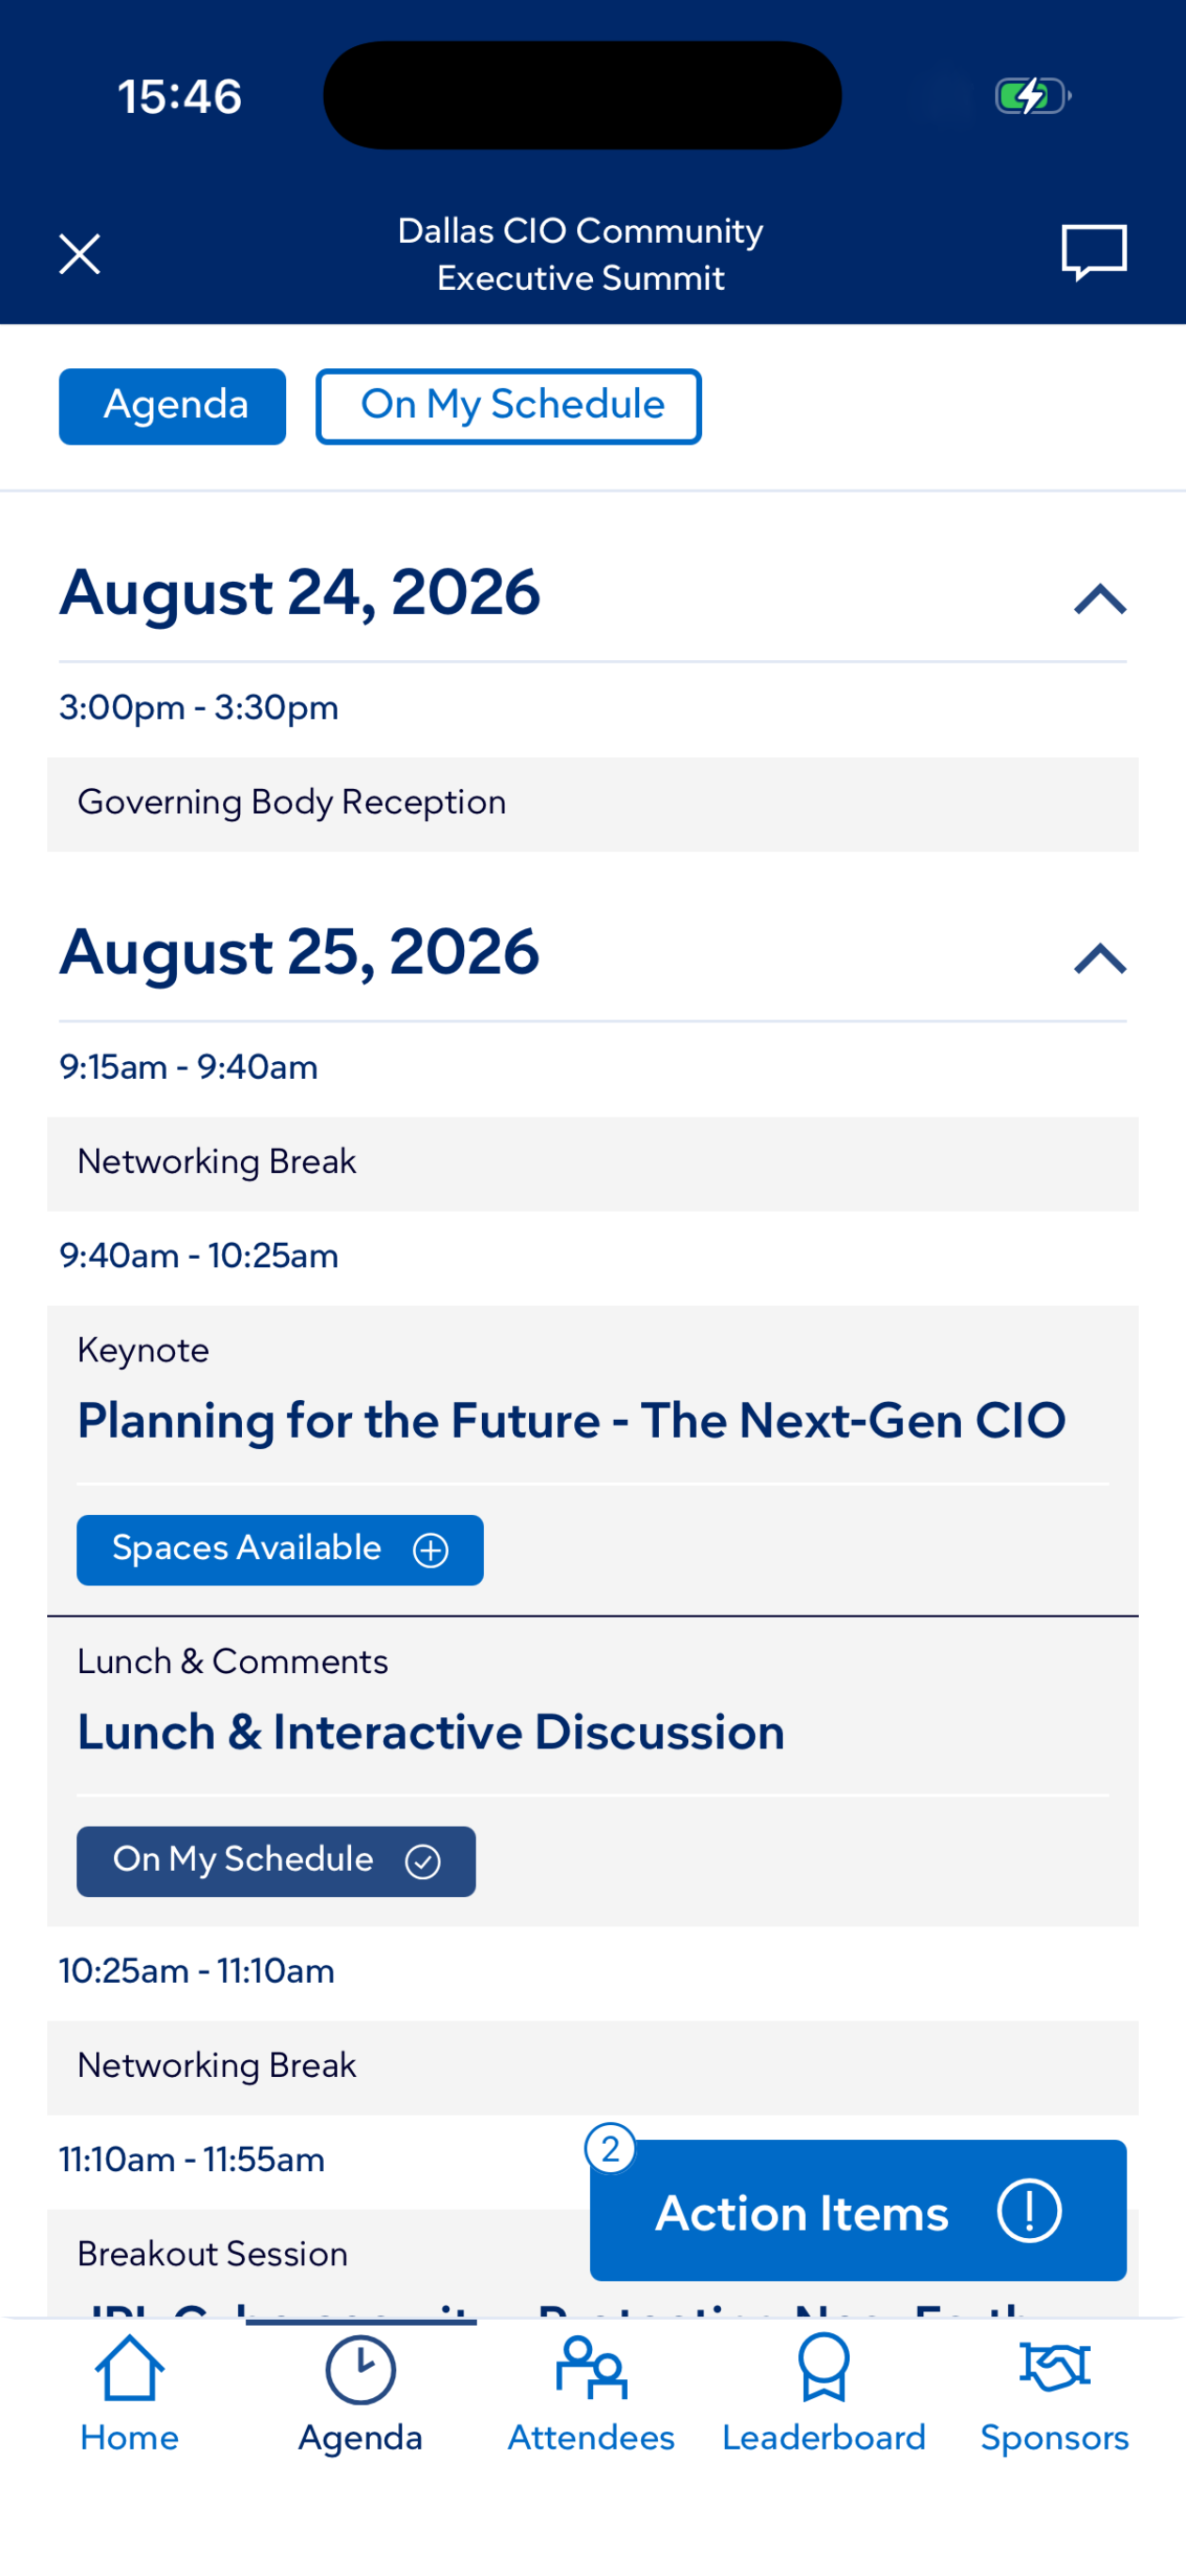Open the Governing Body Reception entry
Screen dimensions: 1186x2576
[x=593, y=804]
